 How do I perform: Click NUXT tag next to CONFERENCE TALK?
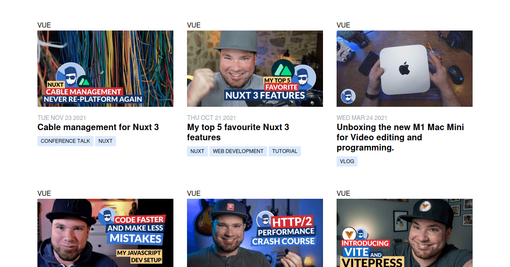point(105,141)
